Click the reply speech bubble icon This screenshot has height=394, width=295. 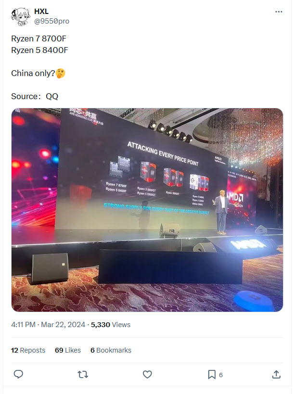click(18, 374)
